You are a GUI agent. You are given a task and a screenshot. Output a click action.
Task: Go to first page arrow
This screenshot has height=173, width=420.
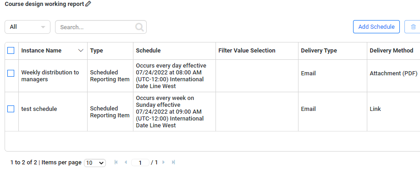pyautogui.click(x=116, y=162)
